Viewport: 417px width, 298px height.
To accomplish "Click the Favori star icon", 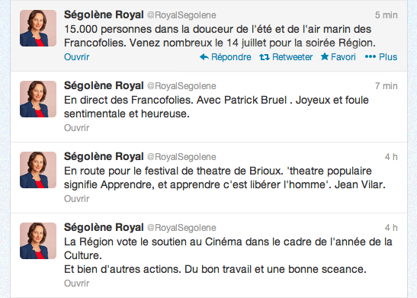I will coord(325,56).
